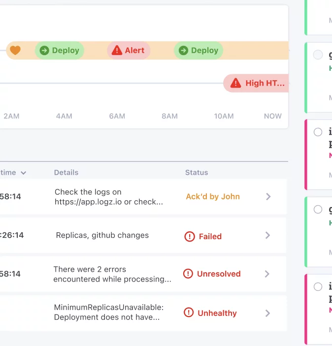Click the Failed status label
332x346 pixels.
click(210, 237)
